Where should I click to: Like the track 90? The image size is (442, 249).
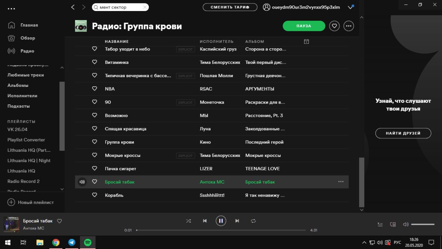94,102
